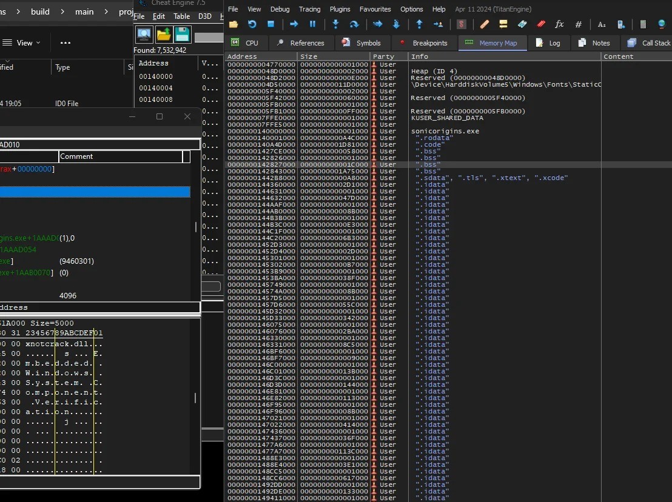Open the Plugins menu in x64dbg

point(340,9)
